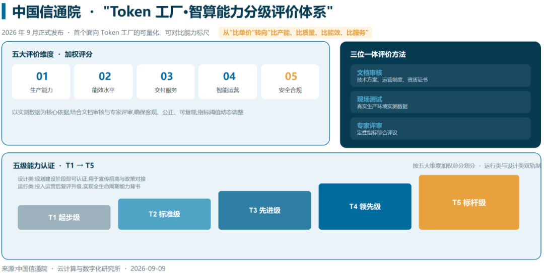Click the text 定性指标综合评议
The height and width of the screenshot is (273, 544).
[x=377, y=133]
